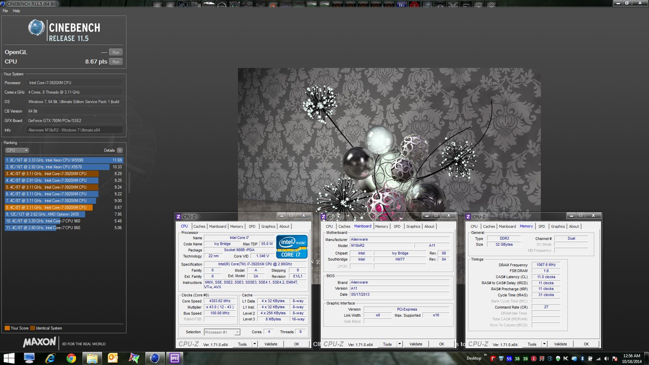The height and width of the screenshot is (365, 649).
Task: Open Tools dropdown arrow in Mainboard CPU-Z window
Action: coord(399,344)
